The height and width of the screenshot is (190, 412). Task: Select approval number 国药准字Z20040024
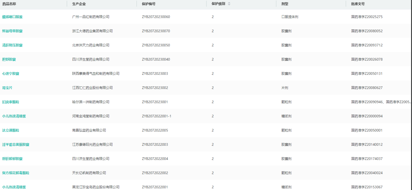(x=367, y=173)
